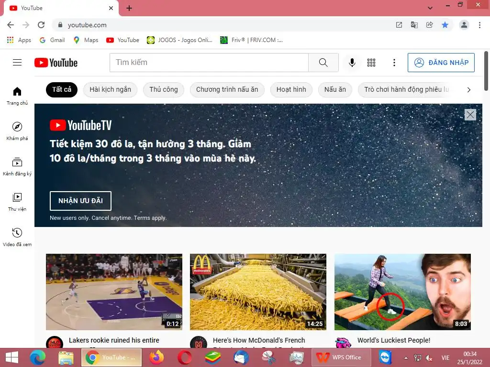The image size is (490, 367).
Task: Open the Windows Start button
Action: (x=12, y=357)
